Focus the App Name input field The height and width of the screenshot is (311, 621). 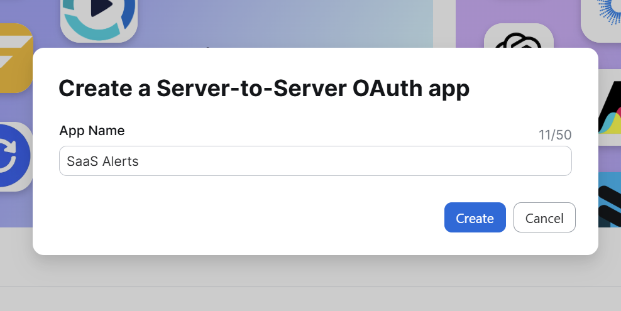(316, 161)
